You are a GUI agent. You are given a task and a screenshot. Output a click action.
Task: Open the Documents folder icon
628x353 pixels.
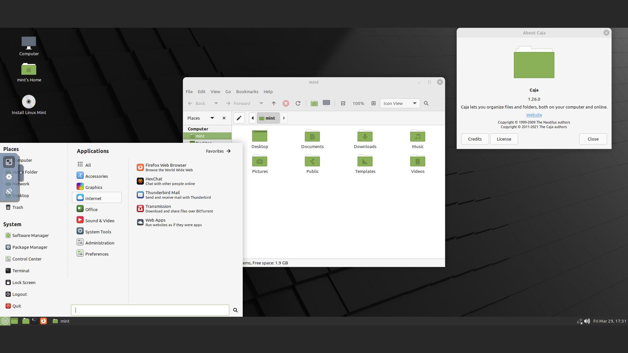point(312,139)
